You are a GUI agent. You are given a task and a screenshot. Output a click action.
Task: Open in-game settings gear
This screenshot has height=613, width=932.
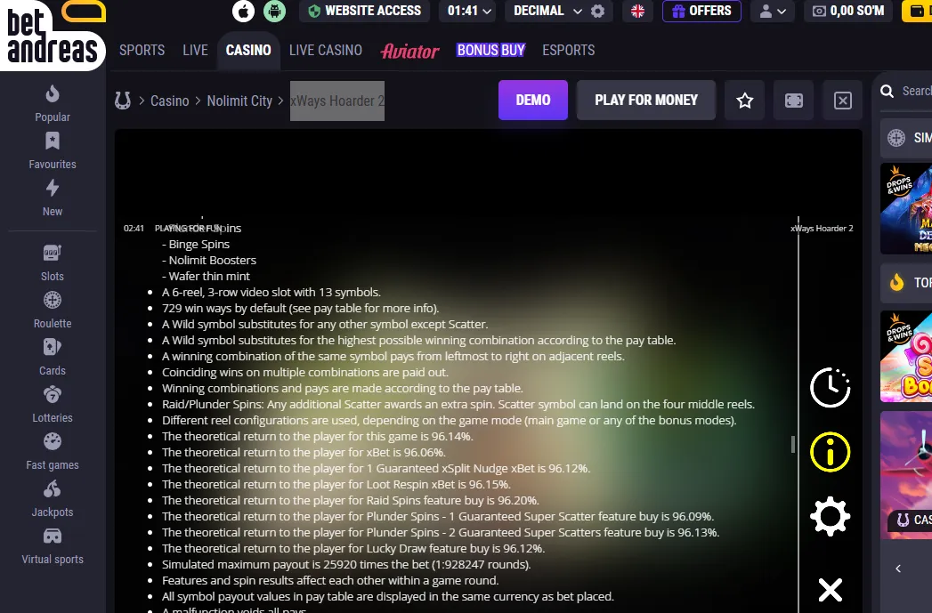(x=830, y=516)
